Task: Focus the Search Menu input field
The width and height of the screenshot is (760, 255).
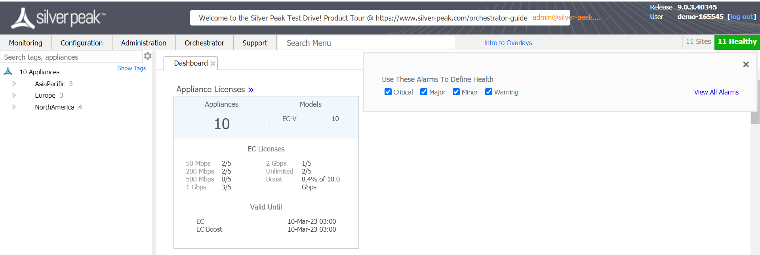Action: pos(366,43)
